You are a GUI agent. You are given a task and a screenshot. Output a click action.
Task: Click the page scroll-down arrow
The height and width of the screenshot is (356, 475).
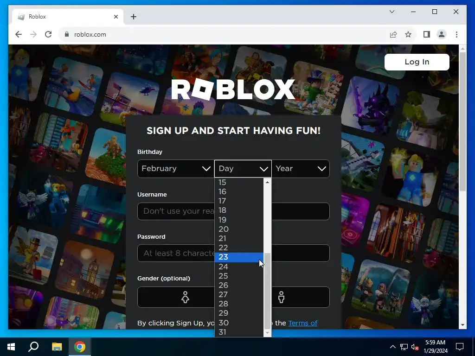tap(462, 325)
